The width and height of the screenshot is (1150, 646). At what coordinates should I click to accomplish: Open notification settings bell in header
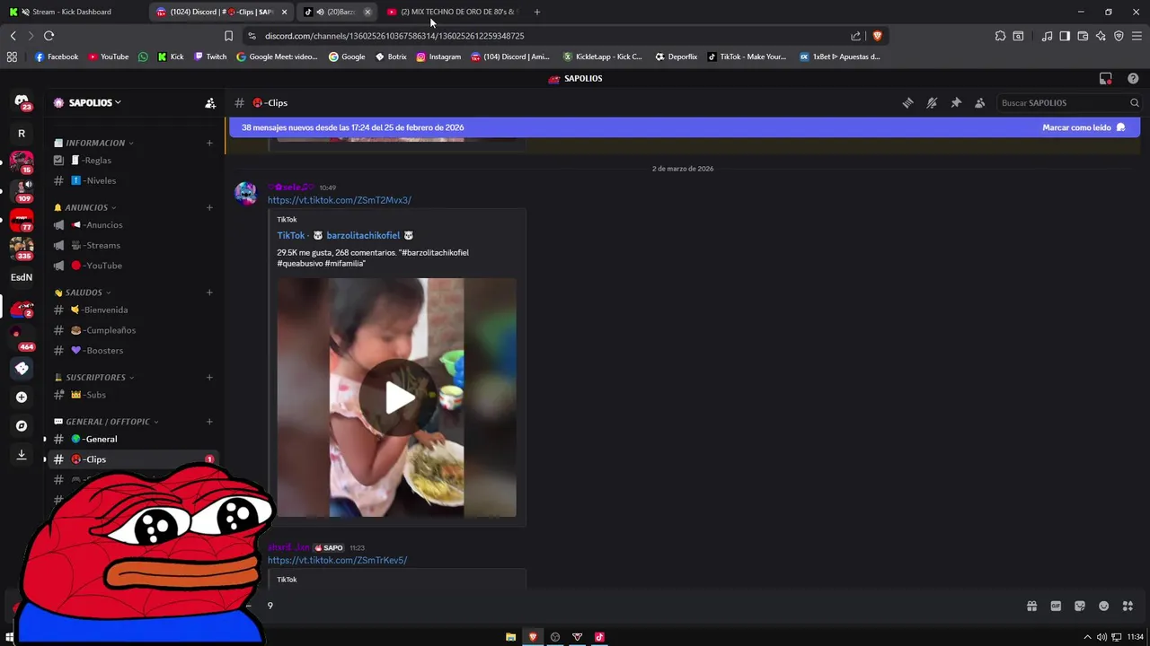(932, 103)
